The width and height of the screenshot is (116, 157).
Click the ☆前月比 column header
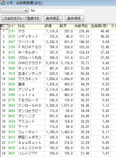pos(82,27)
